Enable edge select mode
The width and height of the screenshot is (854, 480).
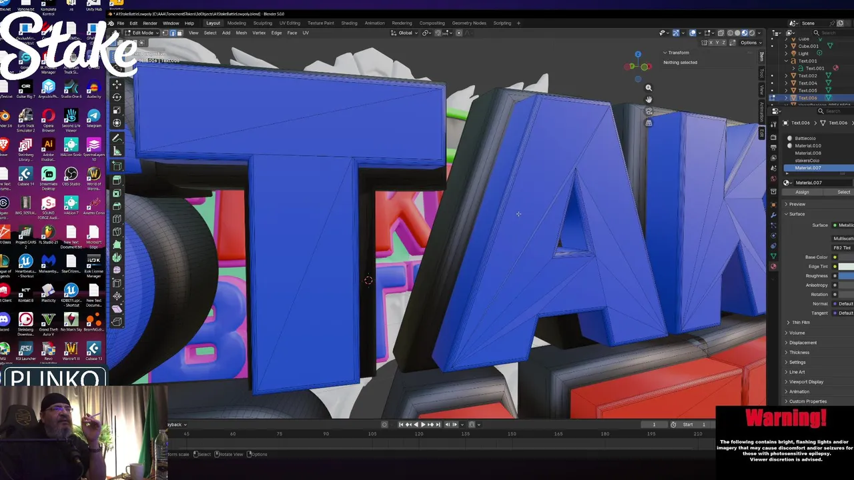pos(173,33)
